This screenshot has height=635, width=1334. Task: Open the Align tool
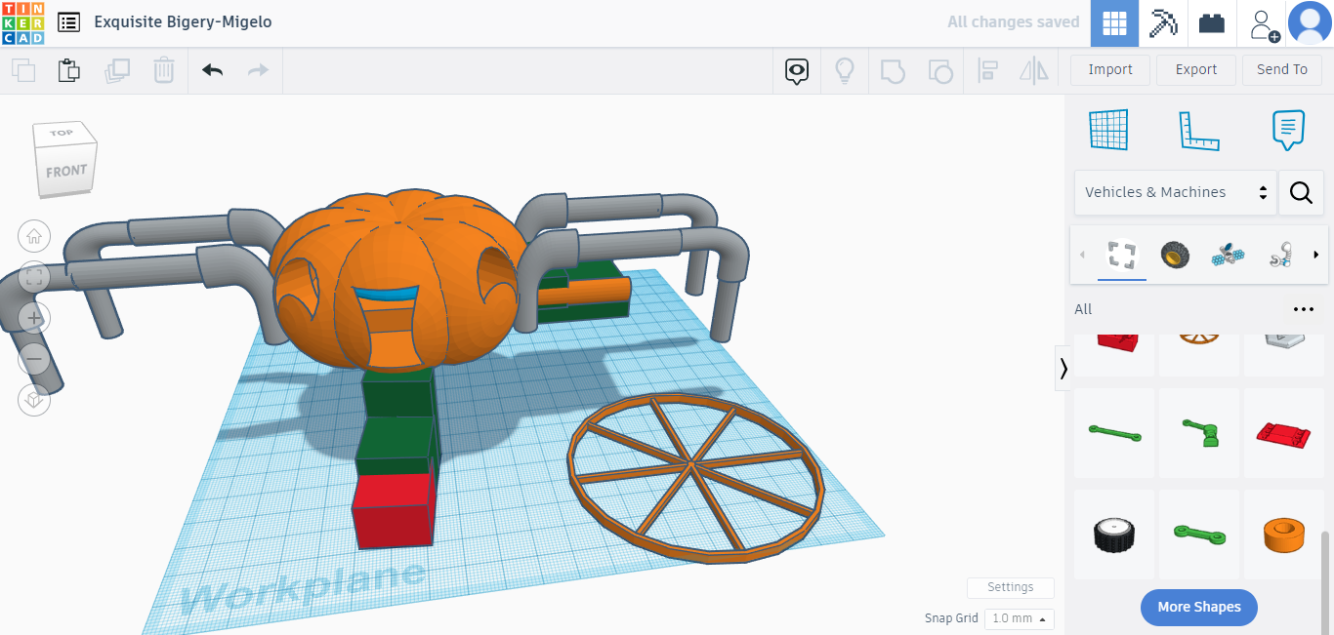(x=987, y=69)
